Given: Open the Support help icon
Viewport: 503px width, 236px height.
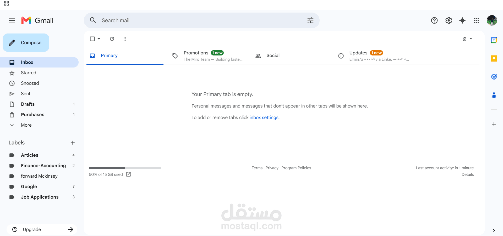Looking at the screenshot, I should tap(434, 20).
